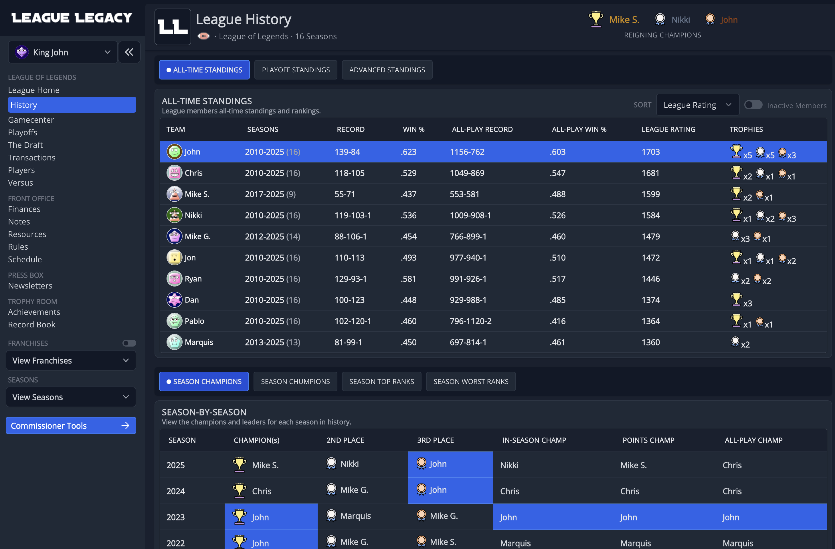The height and width of the screenshot is (549, 835).
Task: Open the Playoffs page in sidebar
Action: (x=22, y=132)
